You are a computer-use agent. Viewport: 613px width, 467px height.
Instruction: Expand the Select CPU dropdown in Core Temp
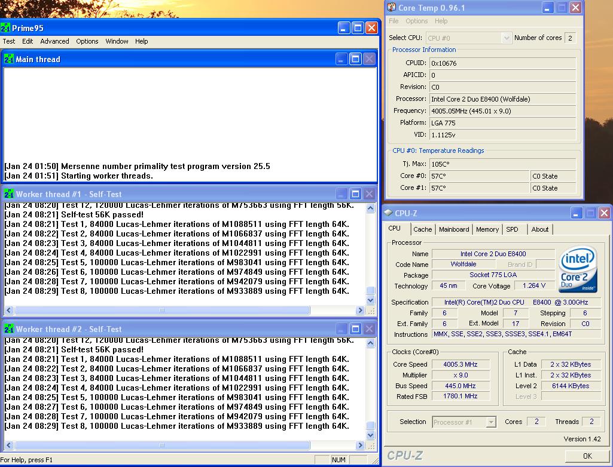[x=507, y=38]
